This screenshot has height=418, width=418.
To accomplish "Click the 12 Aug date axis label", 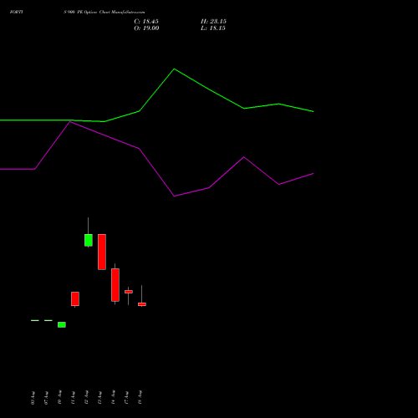I will tap(86, 397).
